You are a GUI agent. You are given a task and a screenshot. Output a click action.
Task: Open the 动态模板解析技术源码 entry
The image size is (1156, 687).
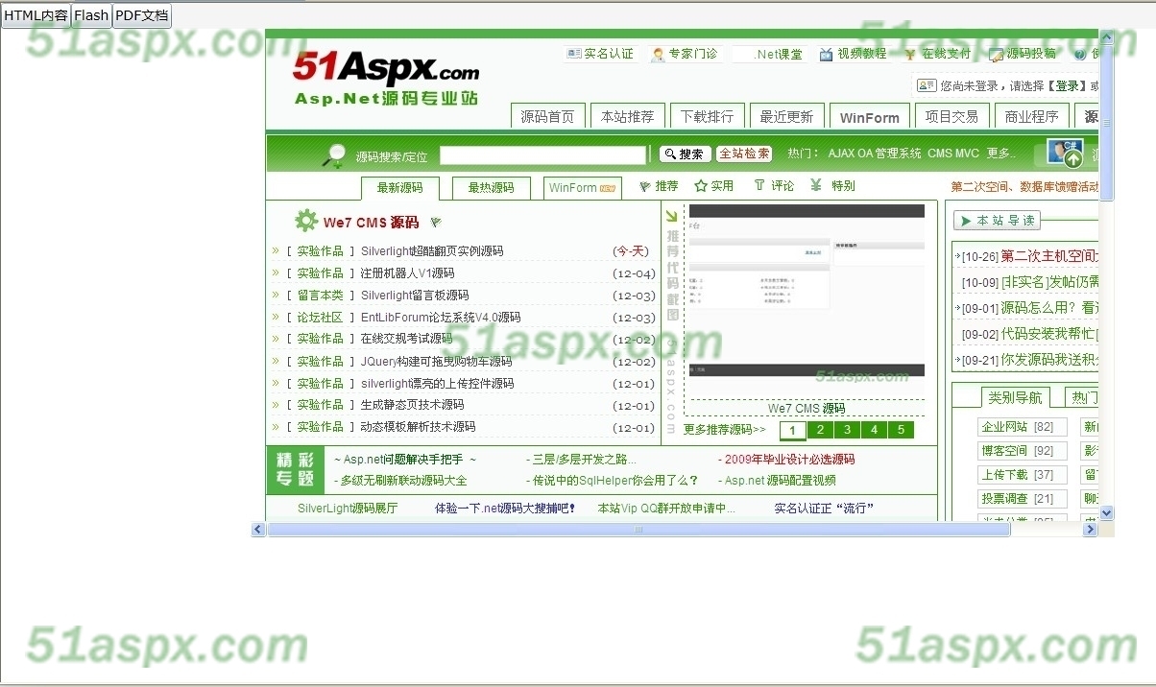(x=418, y=427)
